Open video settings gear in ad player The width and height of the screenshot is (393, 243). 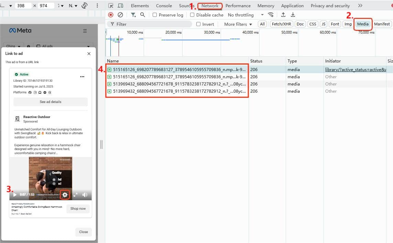(65, 195)
